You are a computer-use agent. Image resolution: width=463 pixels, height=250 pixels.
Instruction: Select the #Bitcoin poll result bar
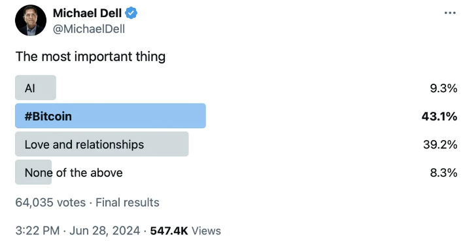[111, 116]
